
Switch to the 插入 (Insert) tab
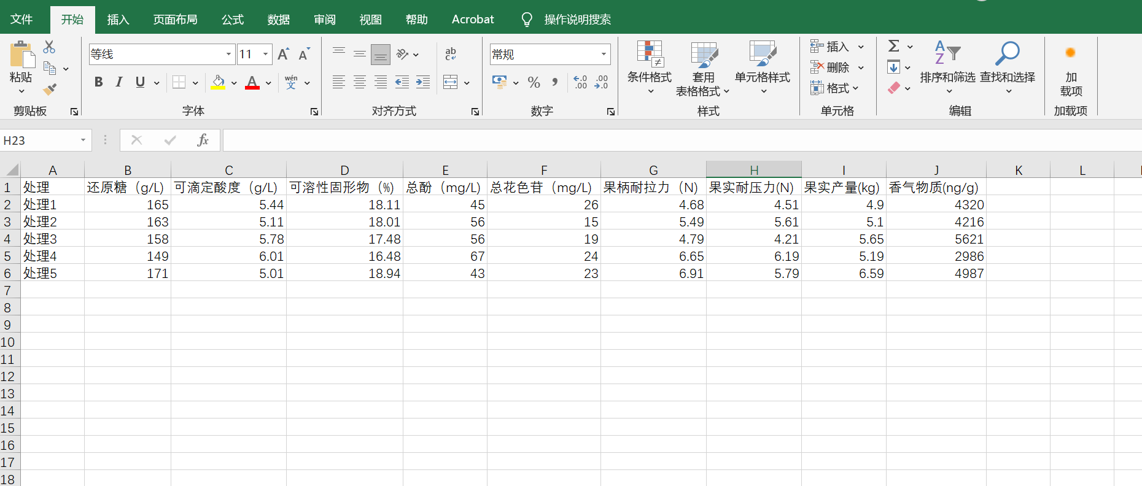coord(118,20)
